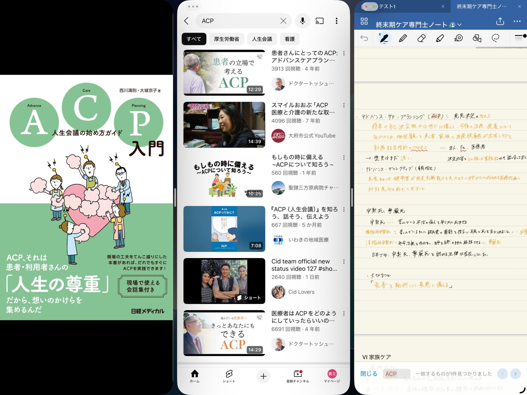This screenshot has height=395, width=527.
Task: Choose the lasso selection tool
Action: [495, 38]
